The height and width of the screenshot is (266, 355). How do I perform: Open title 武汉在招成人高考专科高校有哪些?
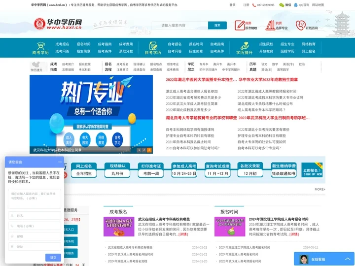(164, 219)
